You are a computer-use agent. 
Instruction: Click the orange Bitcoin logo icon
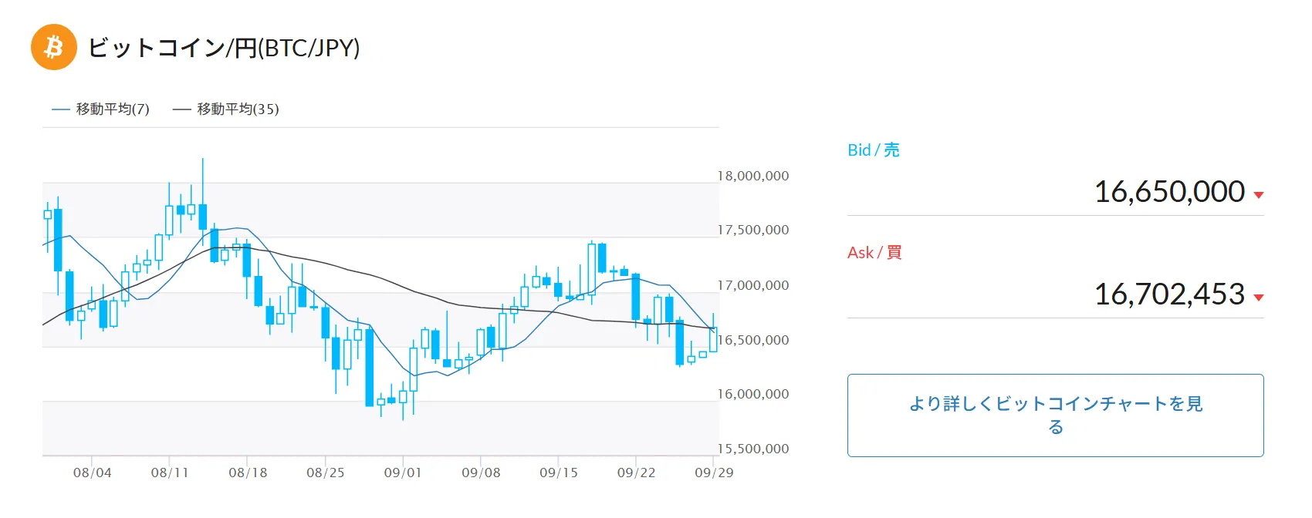coord(54,47)
